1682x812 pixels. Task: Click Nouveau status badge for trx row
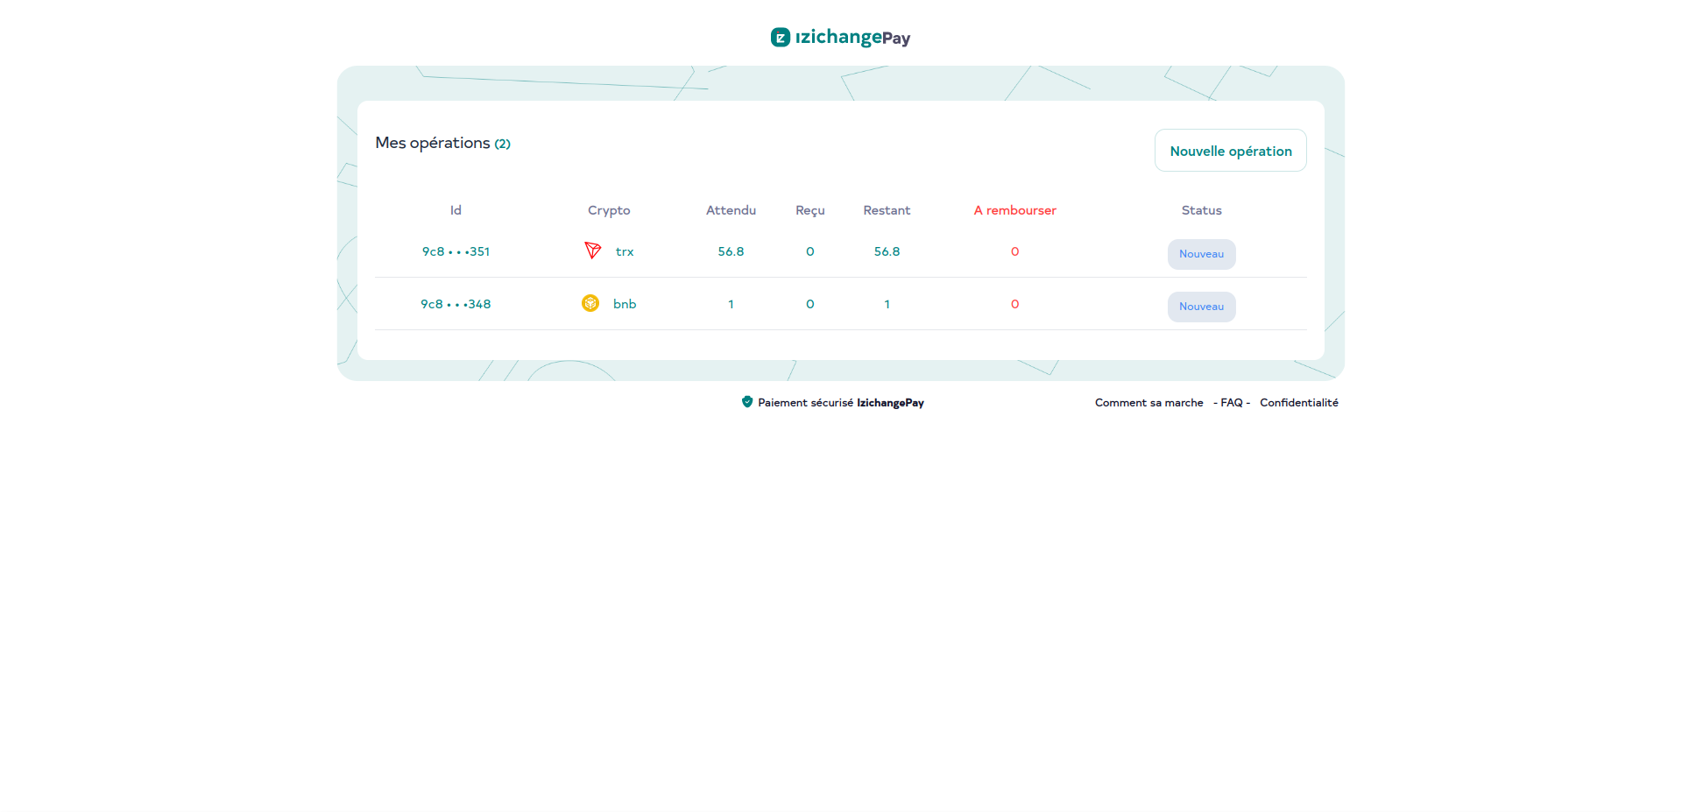pyautogui.click(x=1201, y=254)
